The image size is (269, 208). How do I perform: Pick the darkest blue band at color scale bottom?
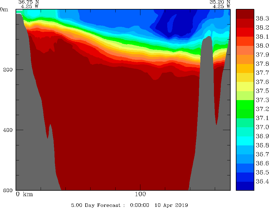(x=245, y=186)
